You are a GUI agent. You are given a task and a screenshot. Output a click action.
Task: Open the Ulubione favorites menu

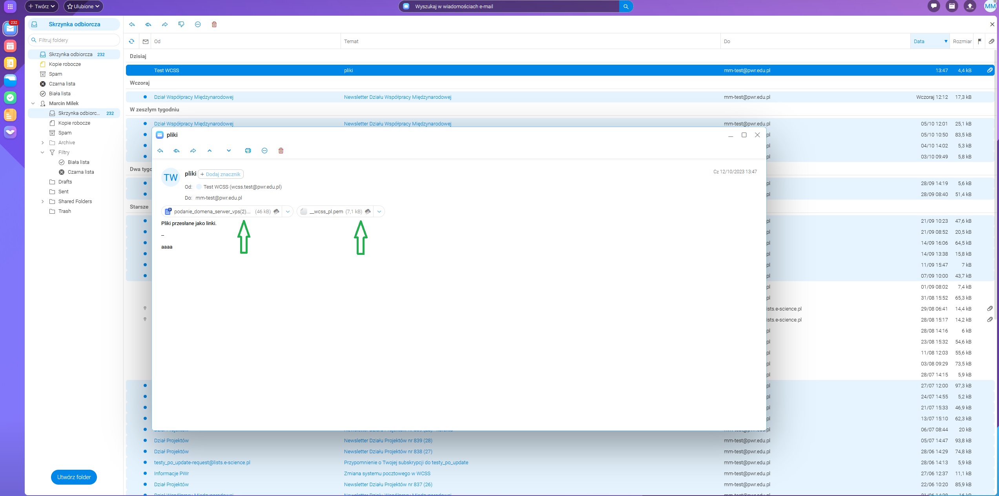click(83, 6)
